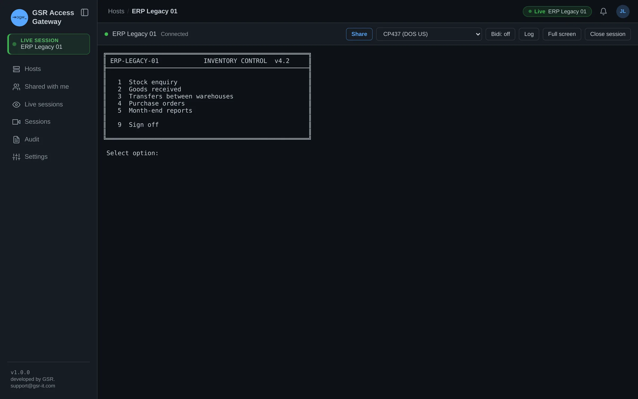The width and height of the screenshot is (638, 399).
Task: Click terminal line "1 Stock enquiry"
Action: pyautogui.click(x=148, y=82)
